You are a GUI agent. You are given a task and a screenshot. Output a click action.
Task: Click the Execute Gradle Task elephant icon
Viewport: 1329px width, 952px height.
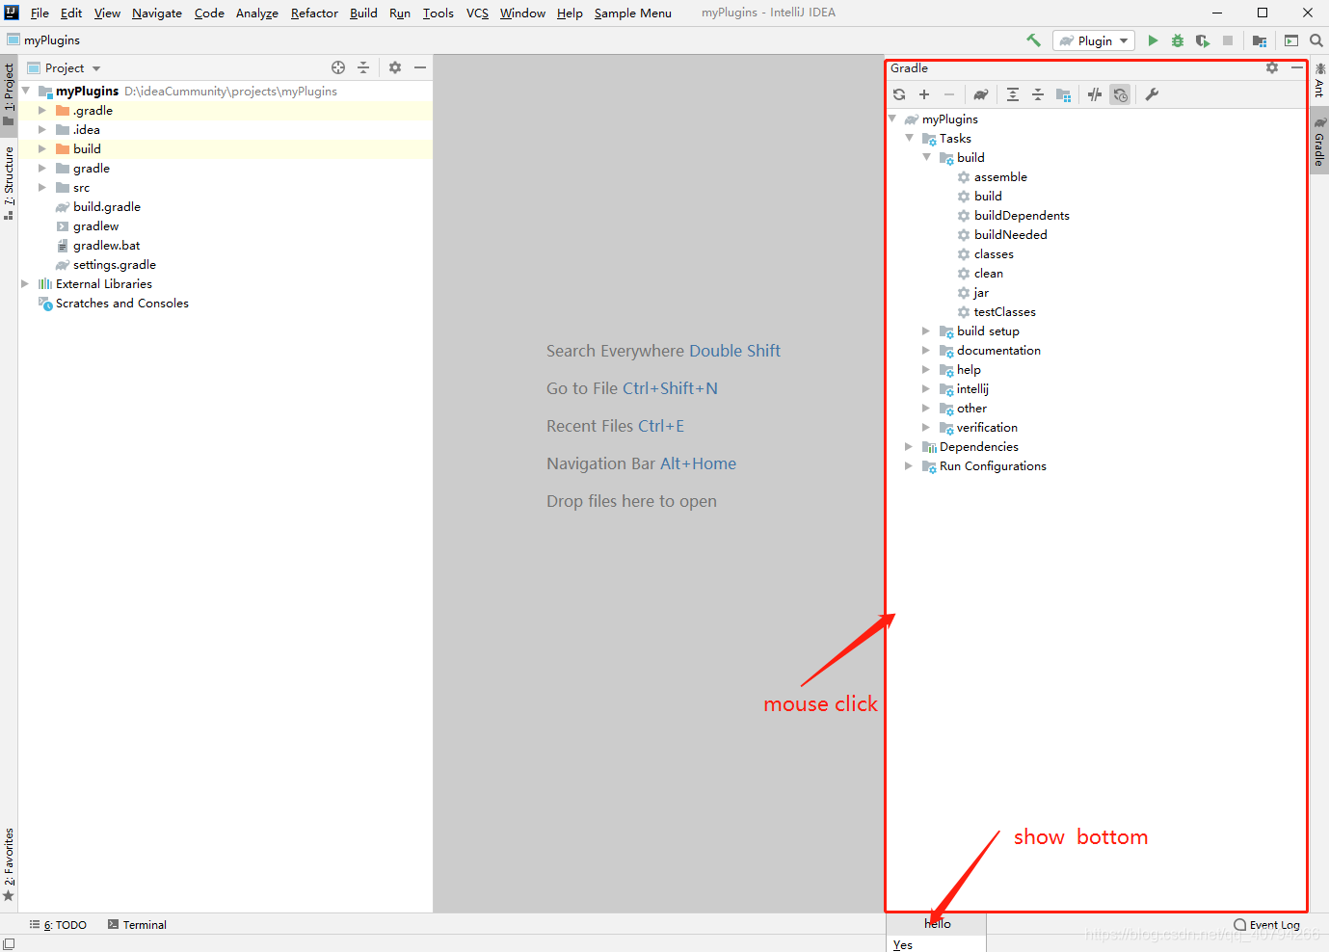[980, 94]
